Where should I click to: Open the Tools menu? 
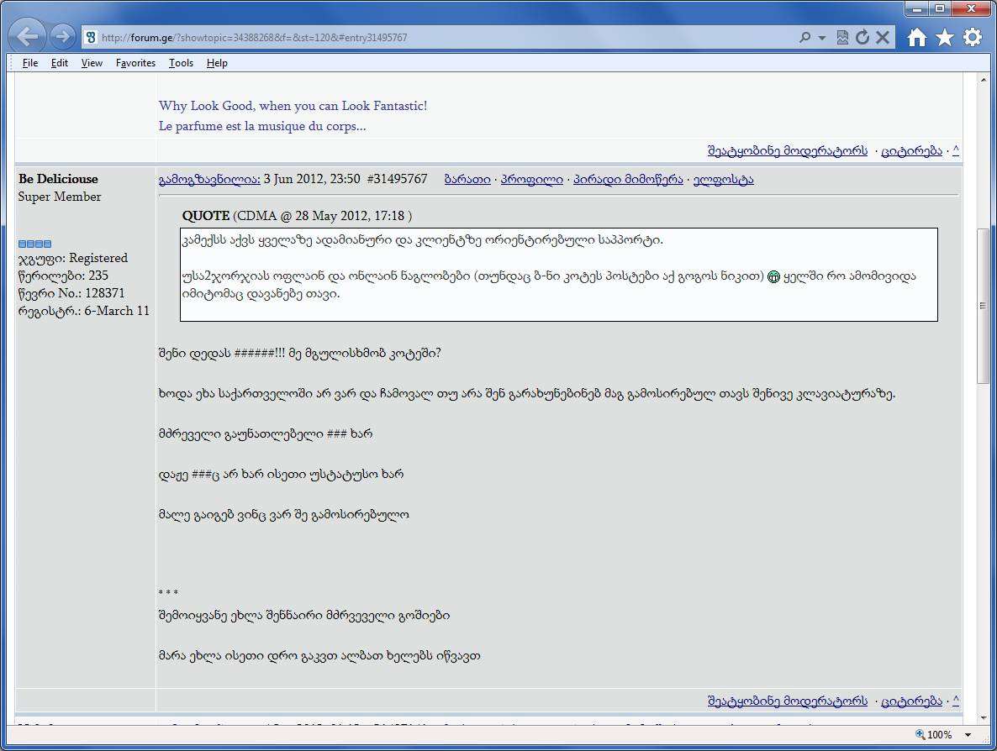[x=181, y=63]
